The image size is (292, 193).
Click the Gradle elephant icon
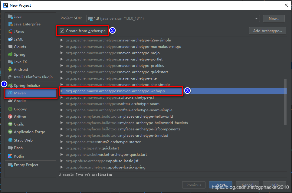click(10, 101)
